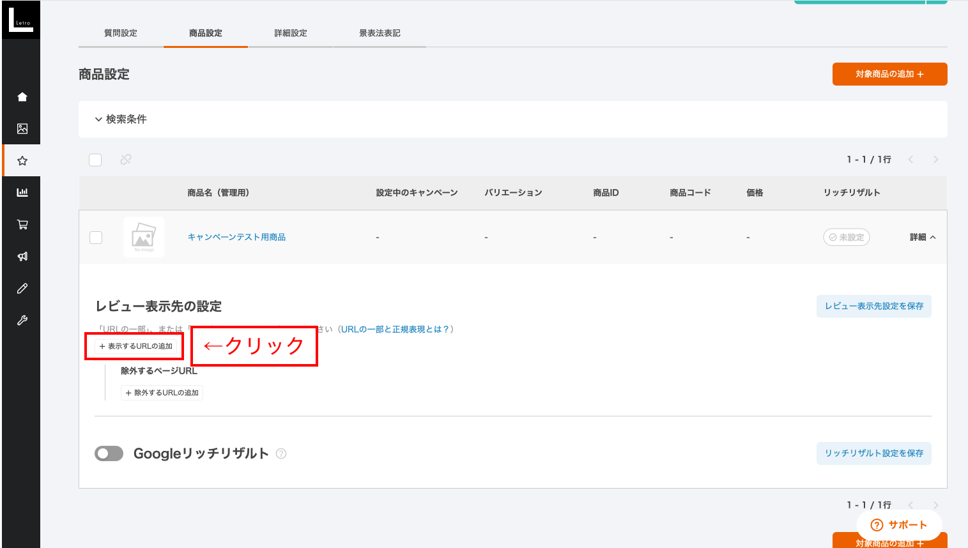Click the home icon in sidebar
This screenshot has height=548, width=968.
point(22,97)
